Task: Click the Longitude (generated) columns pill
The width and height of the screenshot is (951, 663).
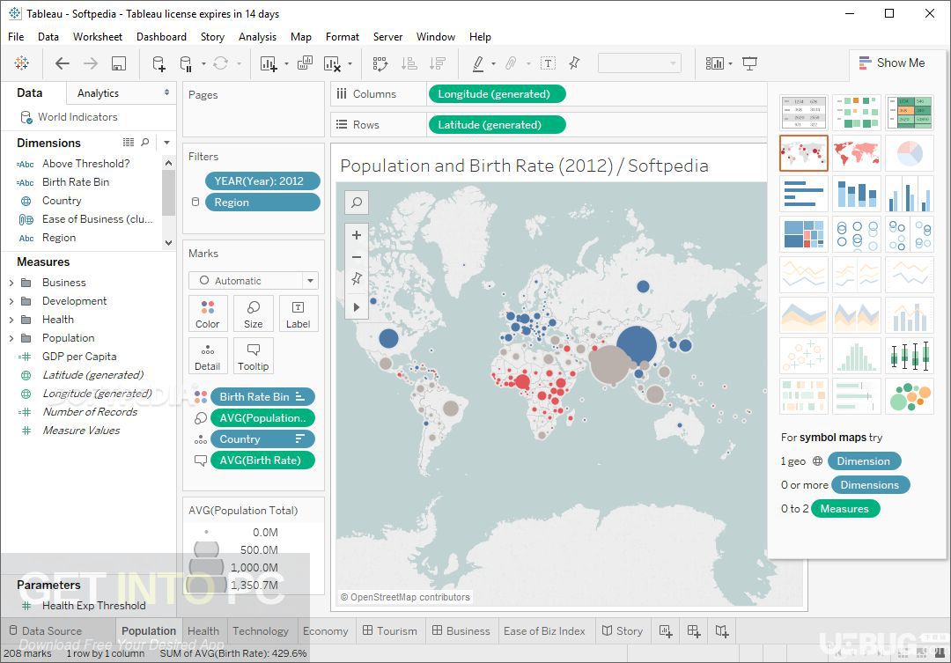Action: pyautogui.click(x=497, y=94)
